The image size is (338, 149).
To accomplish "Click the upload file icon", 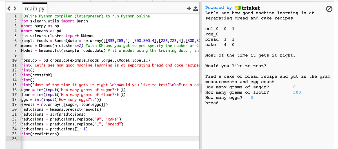I will click(195, 9).
